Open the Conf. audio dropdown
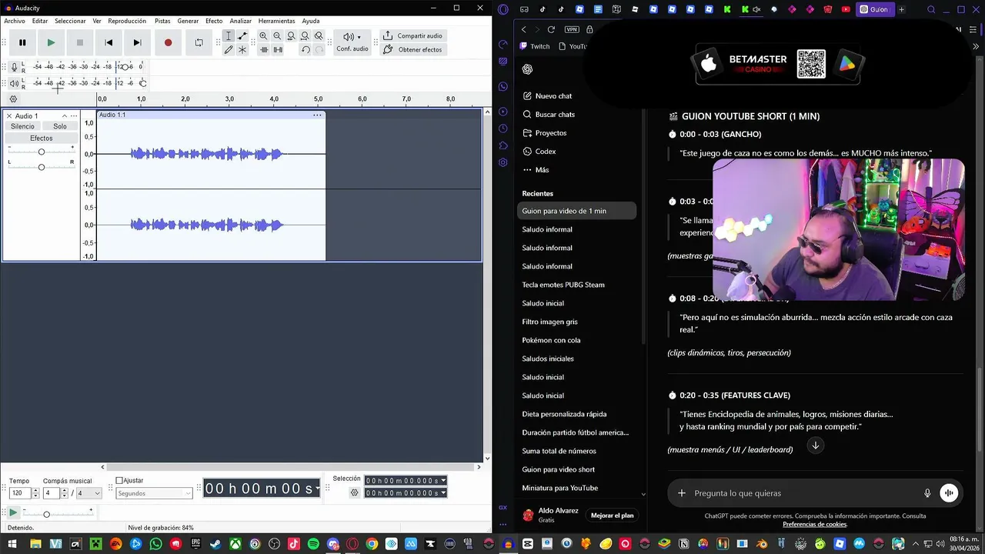The image size is (985, 554). (352, 42)
